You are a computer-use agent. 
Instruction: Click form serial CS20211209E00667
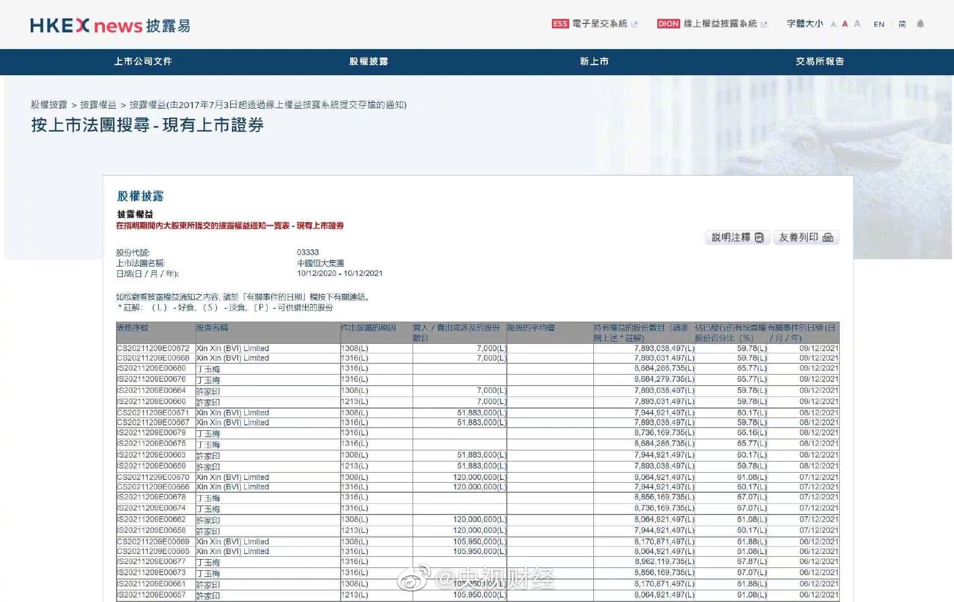click(x=153, y=423)
